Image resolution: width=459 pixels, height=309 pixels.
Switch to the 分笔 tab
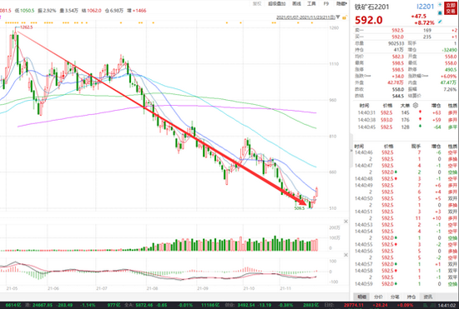tap(395, 297)
